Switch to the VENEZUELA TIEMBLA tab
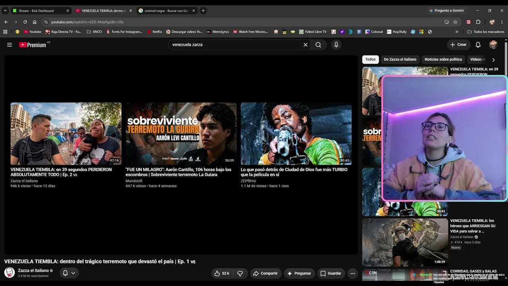Viewport: 508px width, 286px height. coord(104,11)
